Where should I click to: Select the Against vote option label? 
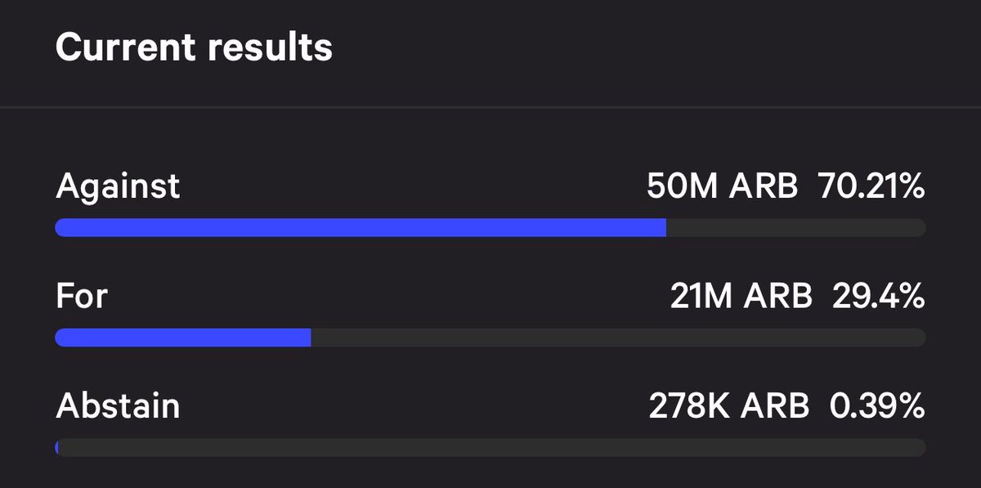pyautogui.click(x=118, y=186)
